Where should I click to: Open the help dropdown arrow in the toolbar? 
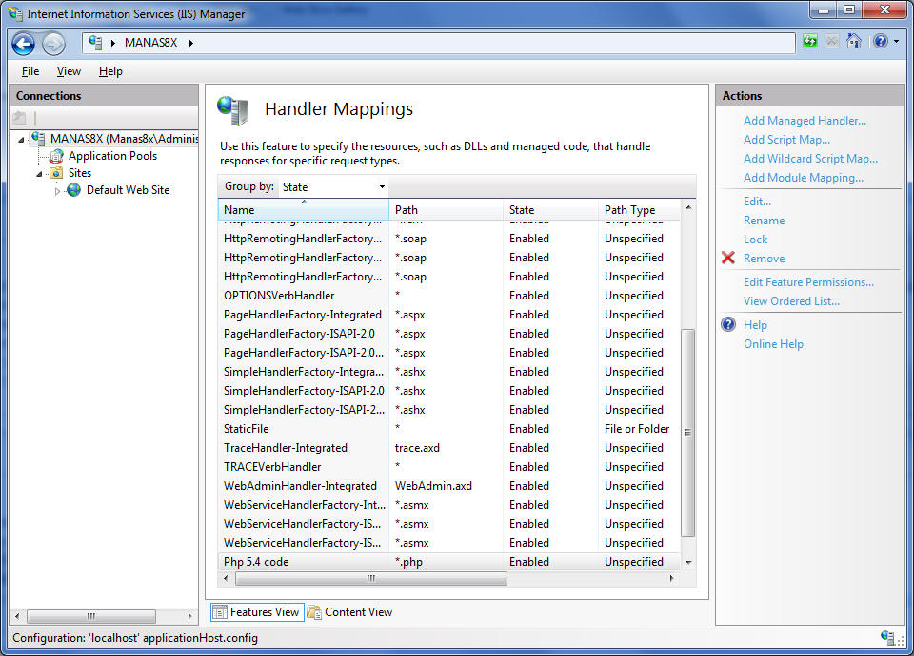click(x=897, y=41)
